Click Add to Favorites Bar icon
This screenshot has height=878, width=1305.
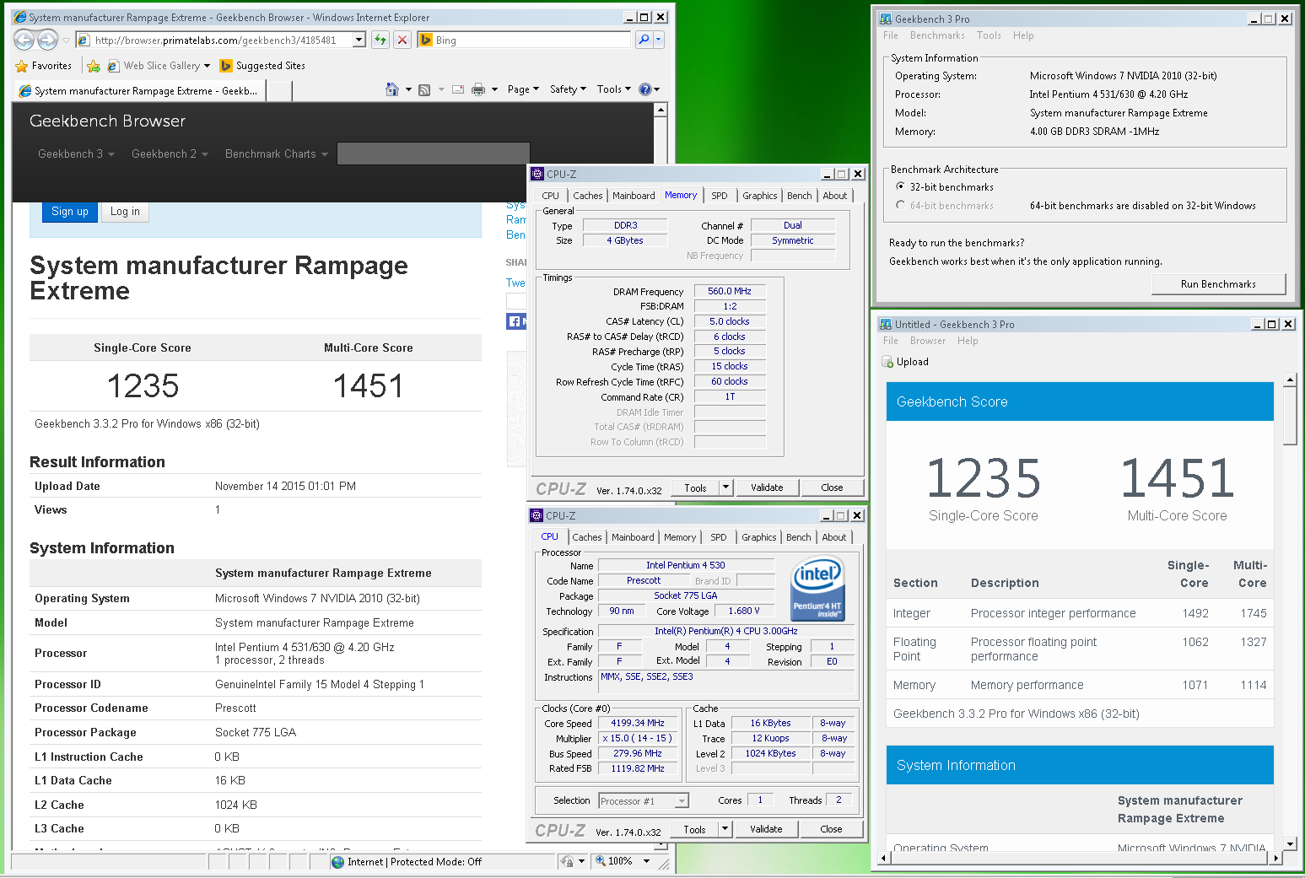click(x=94, y=66)
